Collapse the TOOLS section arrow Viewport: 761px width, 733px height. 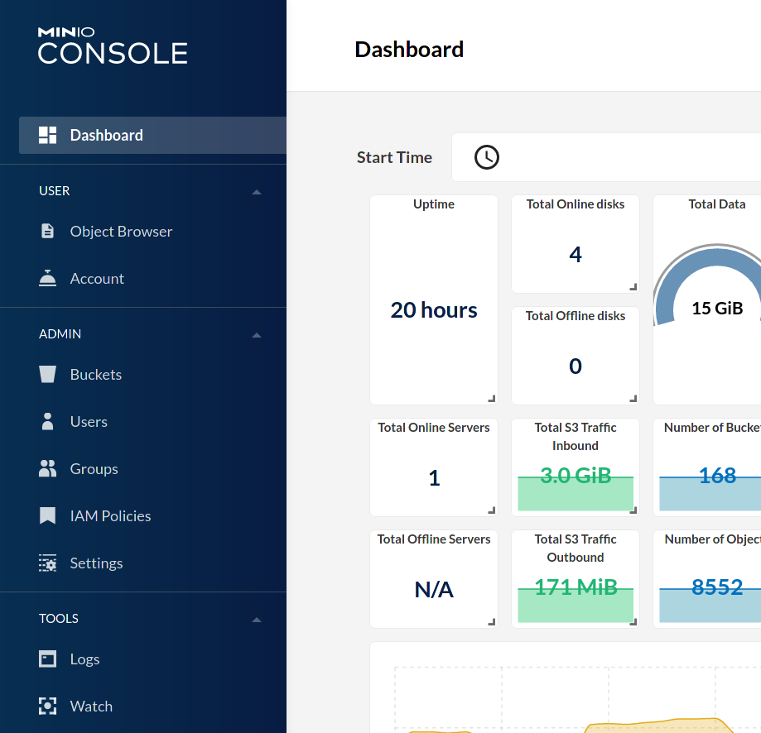pos(257,620)
